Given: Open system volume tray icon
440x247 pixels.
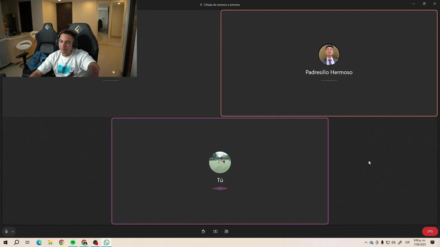Looking at the screenshot, I should pos(394,243).
